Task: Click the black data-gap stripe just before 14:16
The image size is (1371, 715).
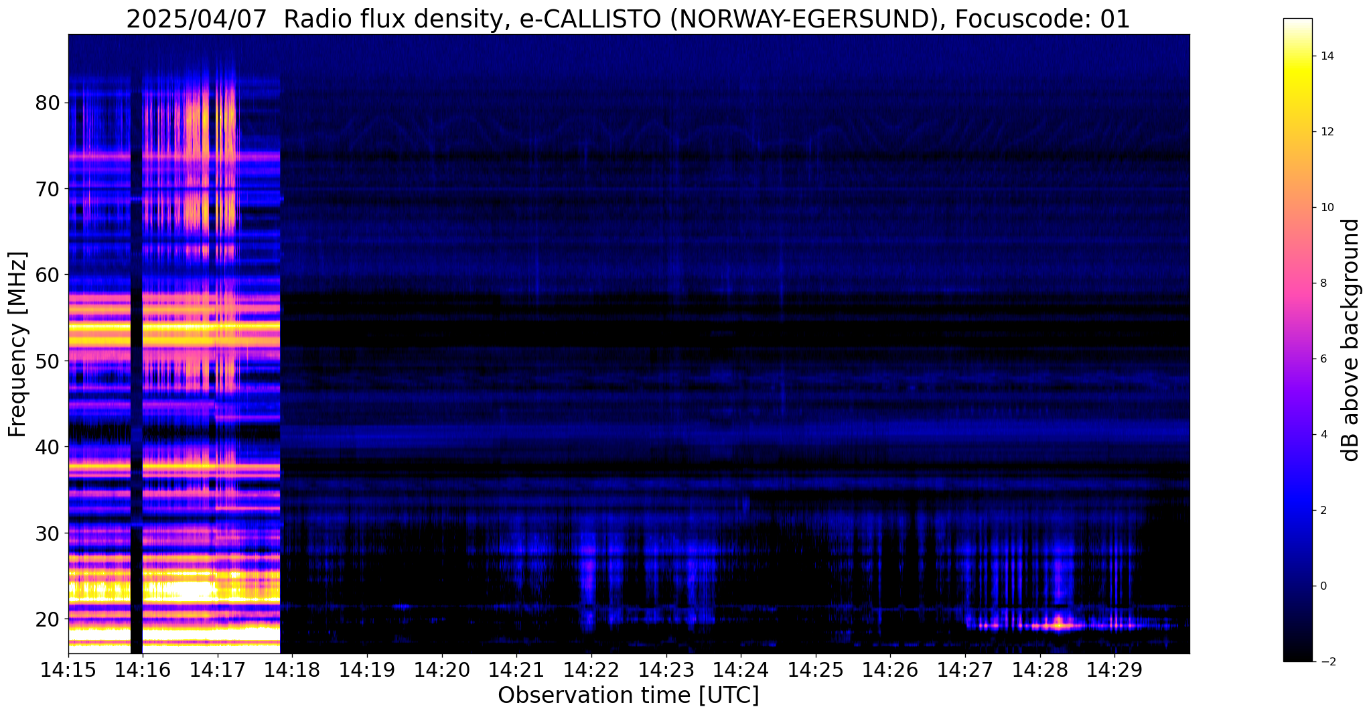Action: [136, 344]
